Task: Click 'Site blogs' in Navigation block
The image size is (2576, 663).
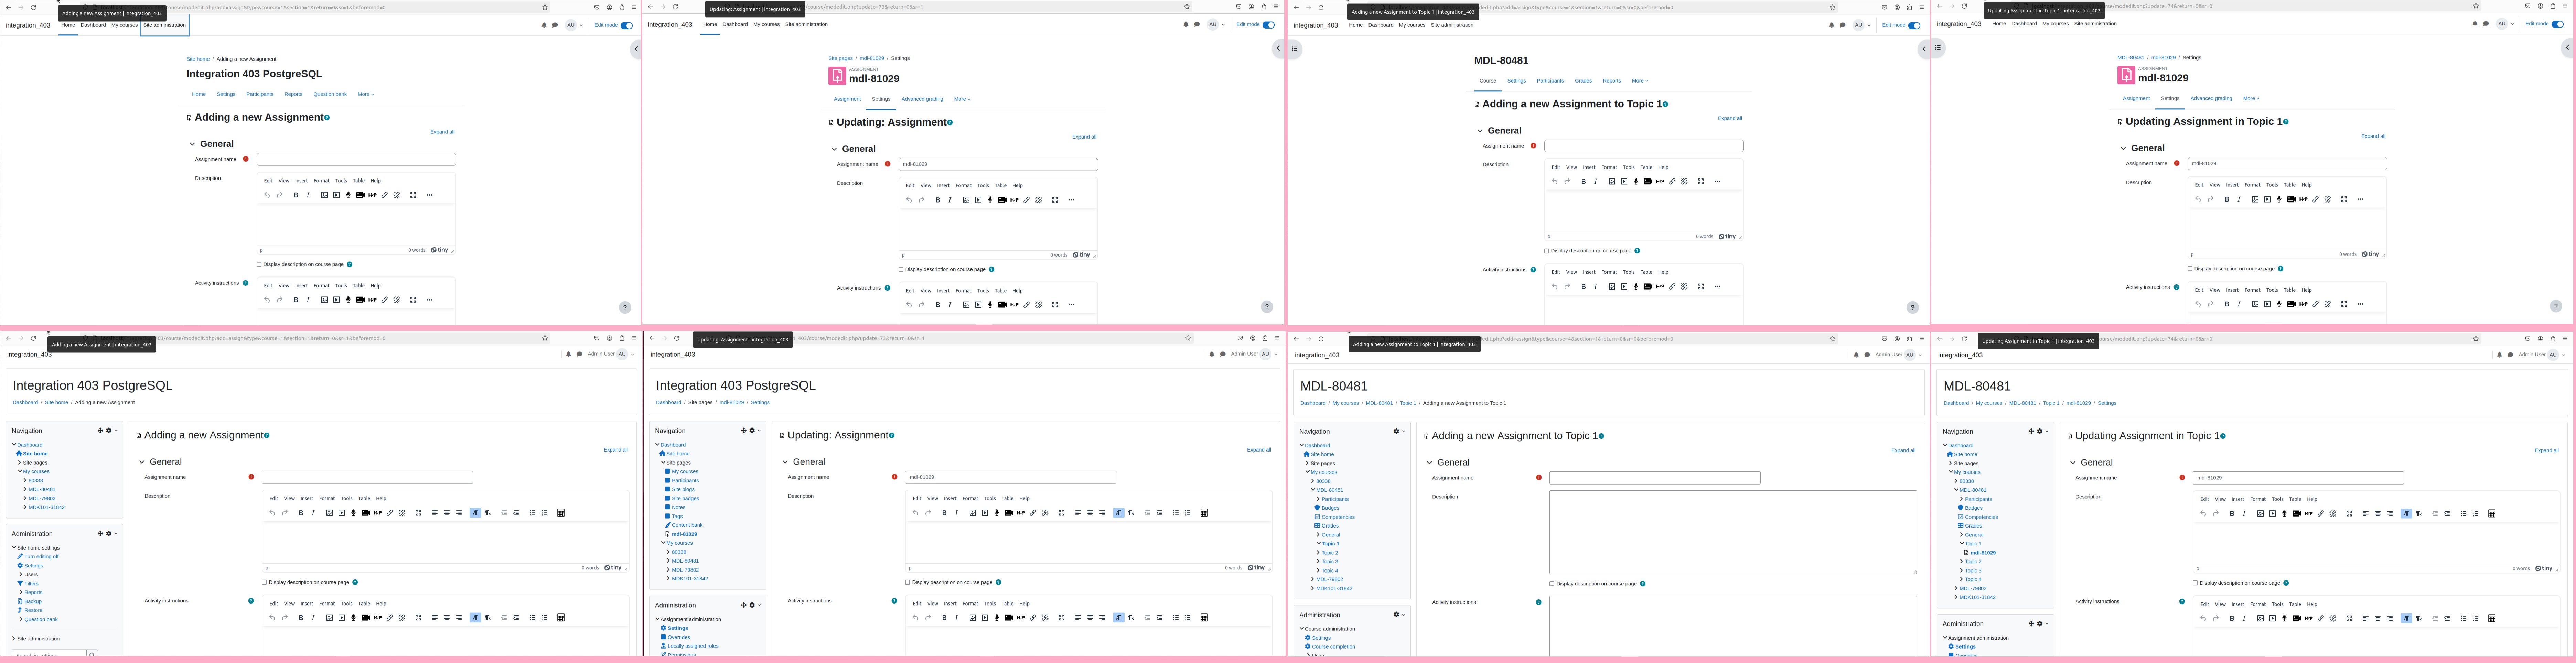Action: coord(683,490)
